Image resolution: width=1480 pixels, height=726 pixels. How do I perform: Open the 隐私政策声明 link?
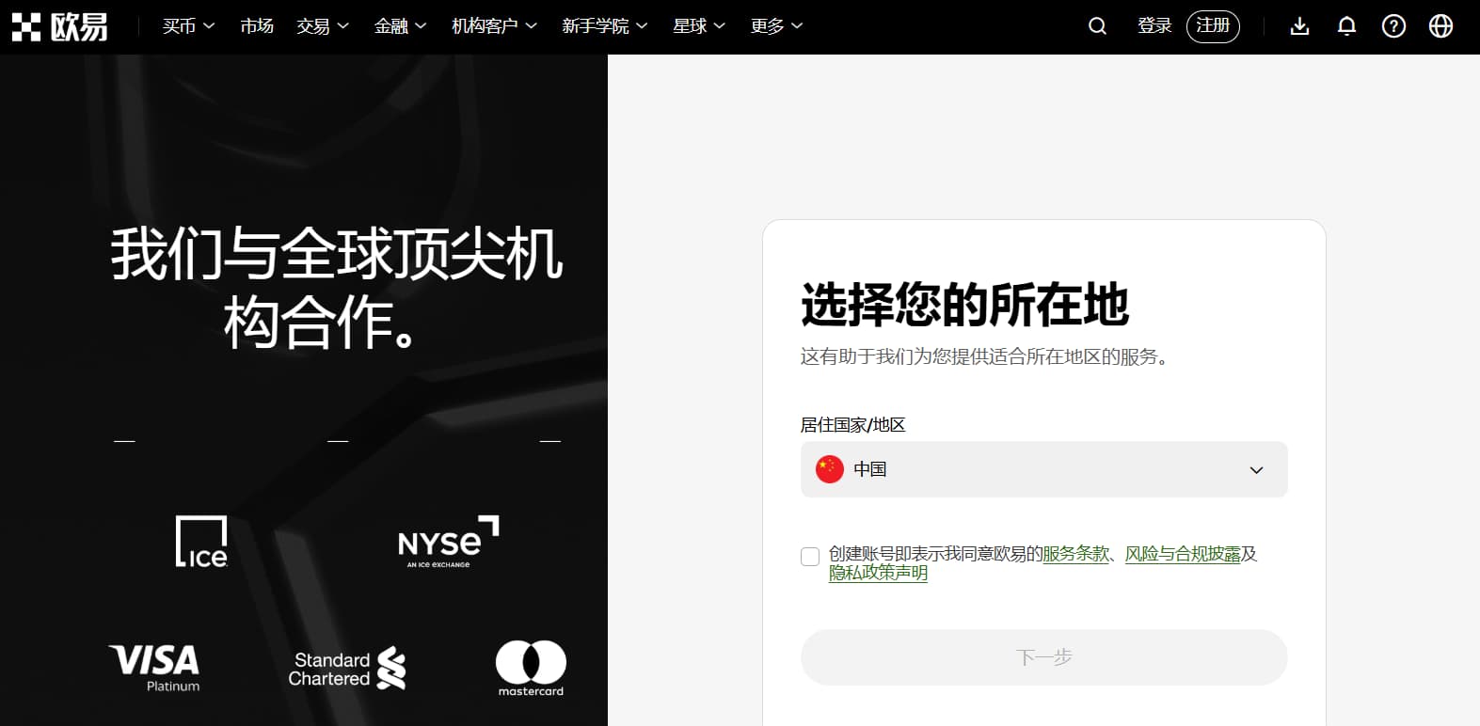point(878,573)
